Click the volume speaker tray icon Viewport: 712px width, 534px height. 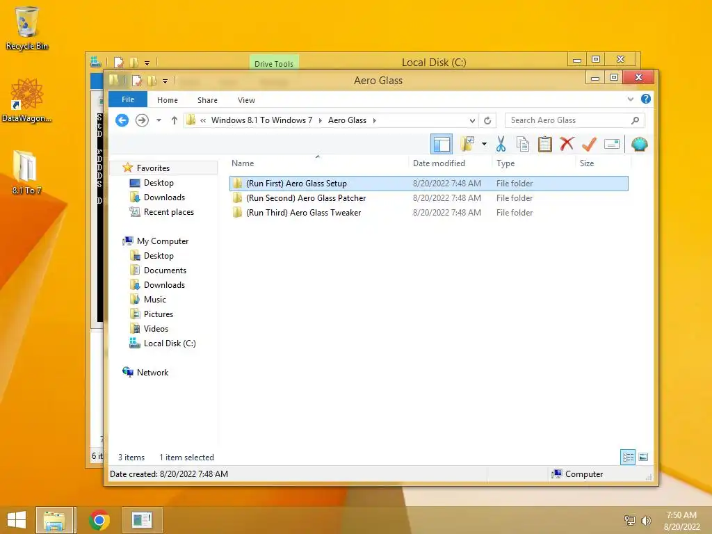646,520
